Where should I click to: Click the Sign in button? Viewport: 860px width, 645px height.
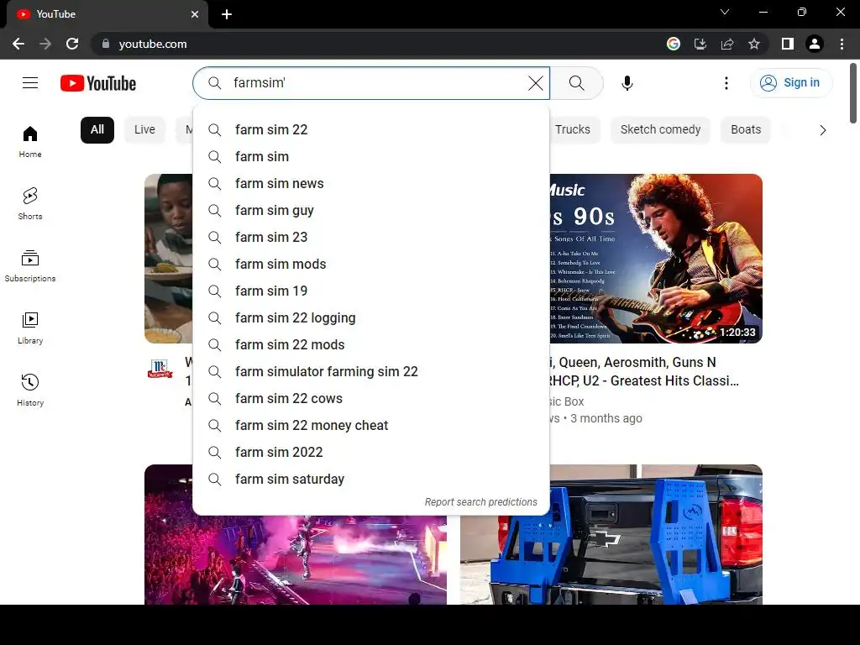point(791,83)
